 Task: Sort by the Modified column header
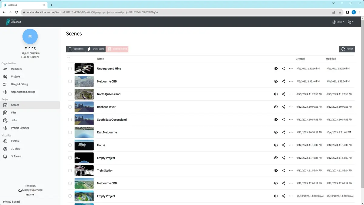click(x=331, y=59)
